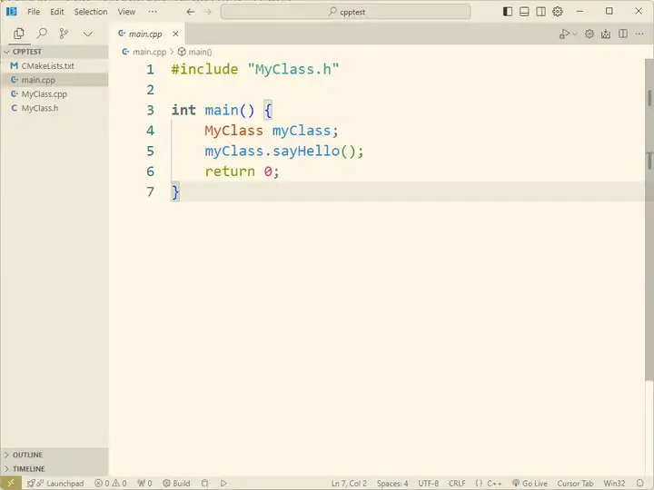Change indentation via Spaces: 4
The width and height of the screenshot is (654, 490).
pos(392,484)
